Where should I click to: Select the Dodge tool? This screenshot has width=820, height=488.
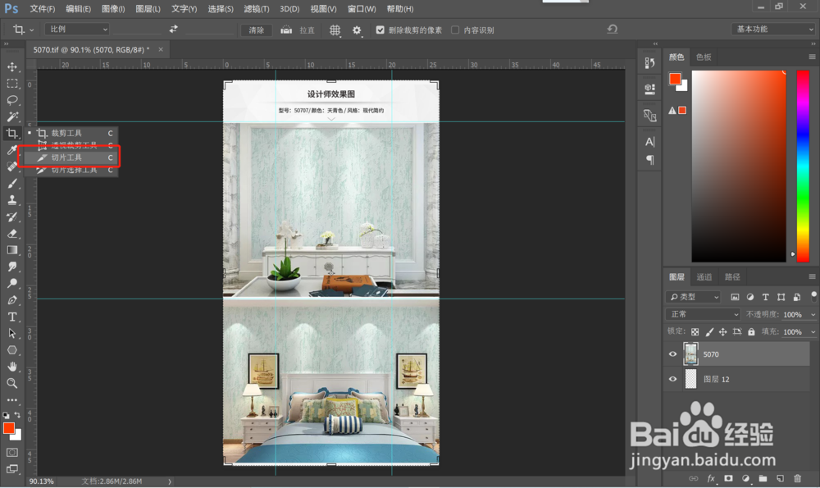[x=12, y=283]
